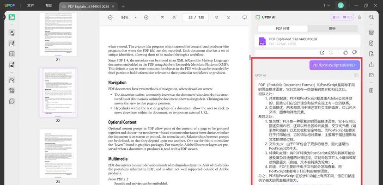Click the lock icon in AI panel header
The image size is (383, 185).
click(359, 17)
